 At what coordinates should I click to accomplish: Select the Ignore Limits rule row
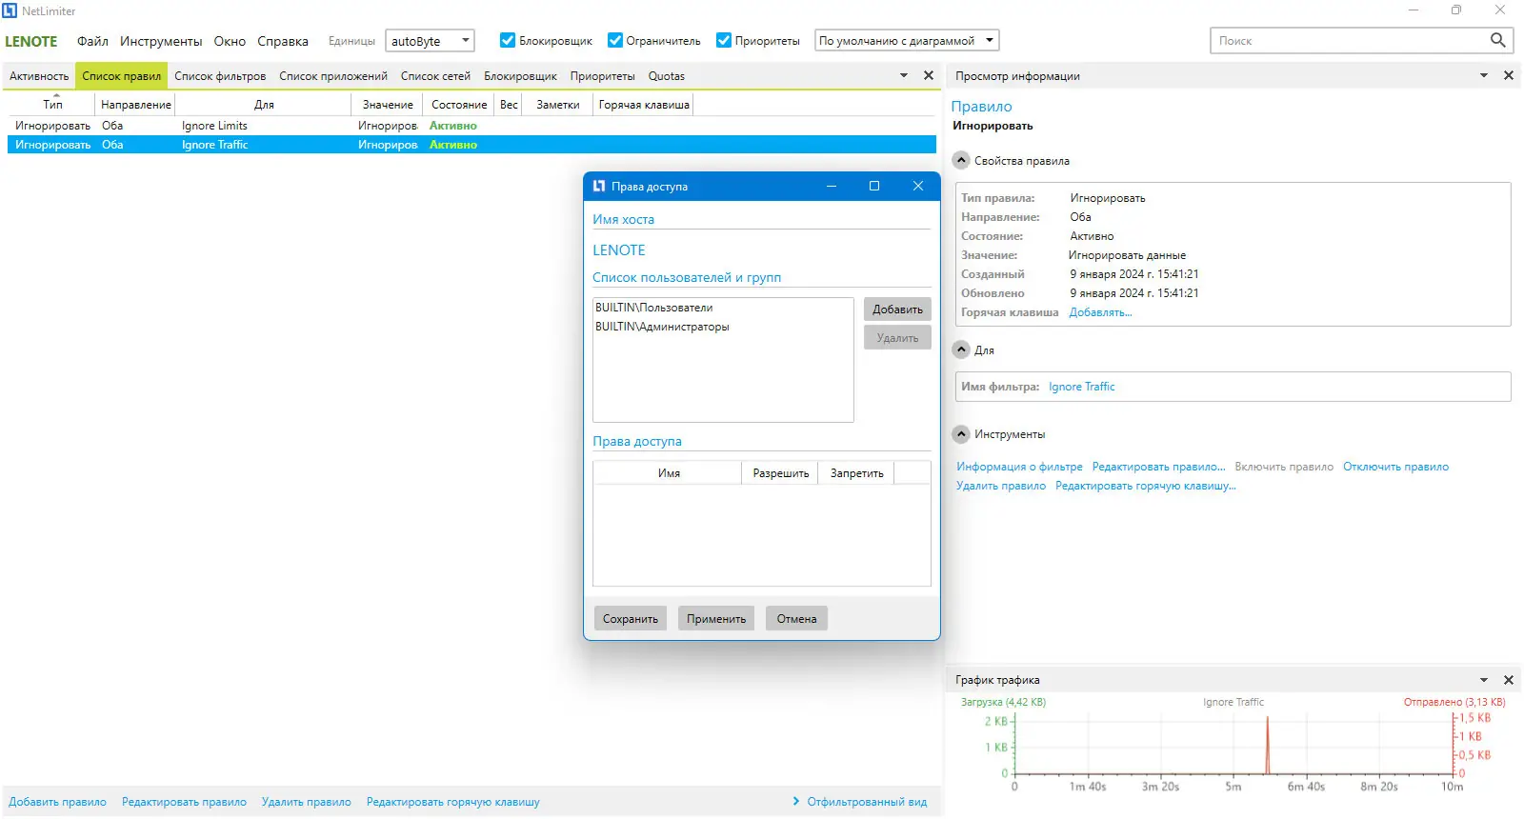pos(471,126)
